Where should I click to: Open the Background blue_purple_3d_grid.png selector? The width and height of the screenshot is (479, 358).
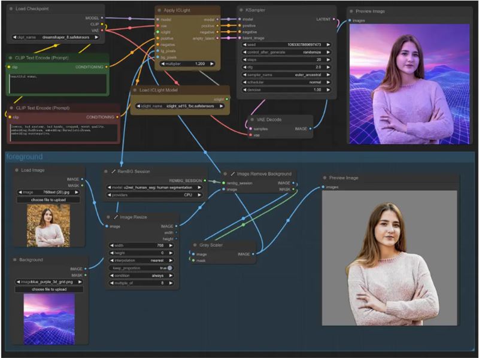(x=49, y=281)
